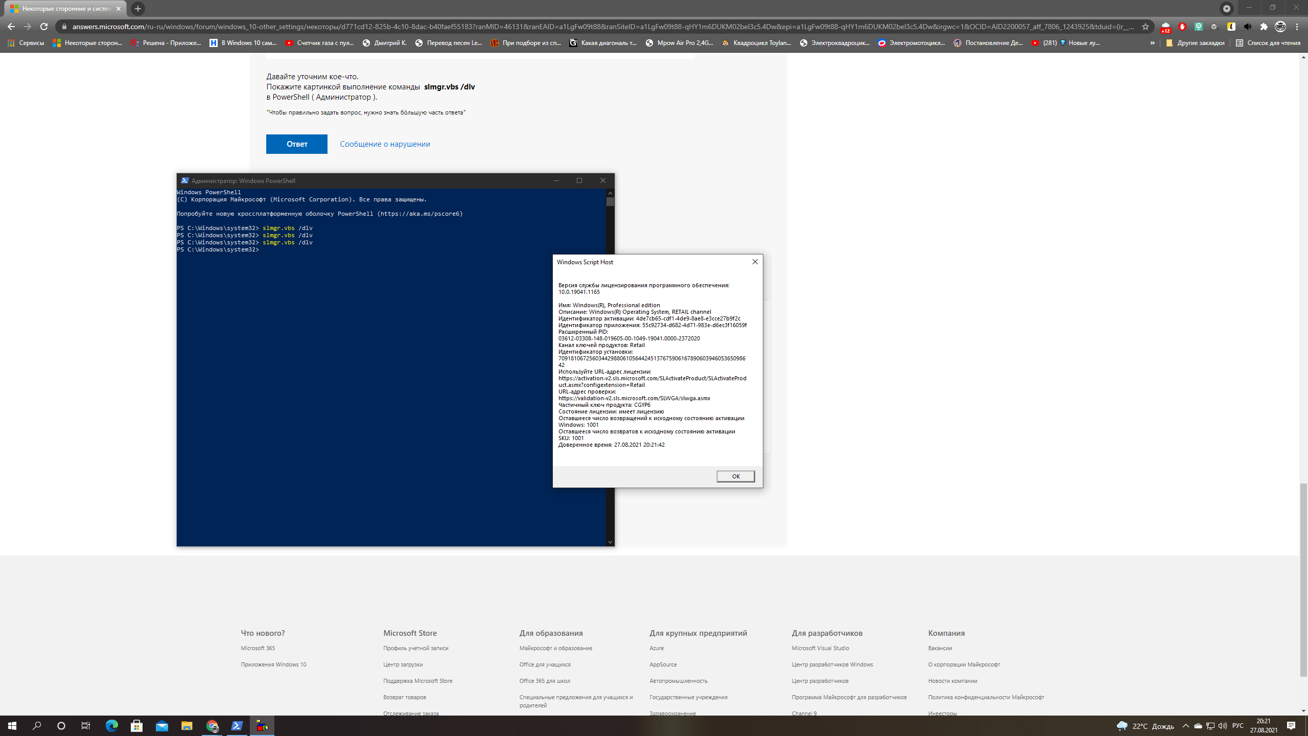The image size is (1308, 736).
Task: Click the PowerShell window system icon
Action: 184,180
